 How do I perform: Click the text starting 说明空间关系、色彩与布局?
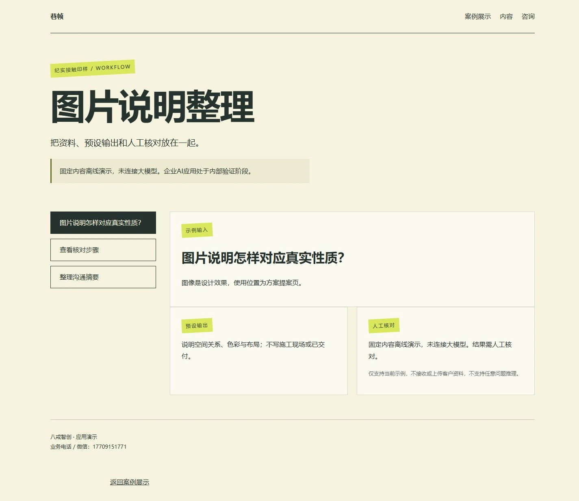pyautogui.click(x=253, y=350)
